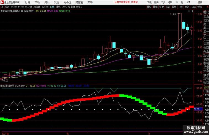Click the MA60: 8.18 indicator value

point(64,11)
